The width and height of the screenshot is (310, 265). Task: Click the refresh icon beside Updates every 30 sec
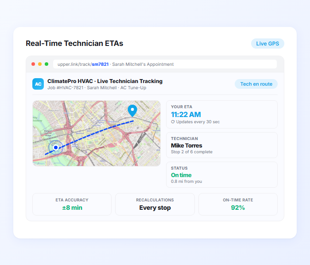tap(173, 122)
